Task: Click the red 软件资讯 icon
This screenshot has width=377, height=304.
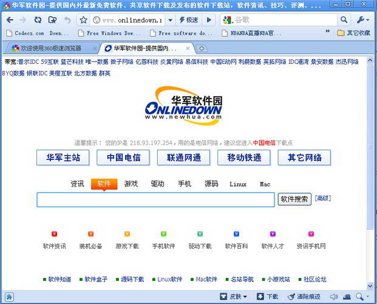Action: [55, 234]
